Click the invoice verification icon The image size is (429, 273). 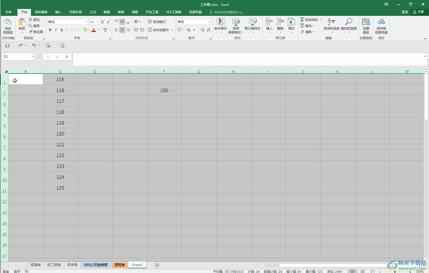pyautogui.click(x=366, y=22)
